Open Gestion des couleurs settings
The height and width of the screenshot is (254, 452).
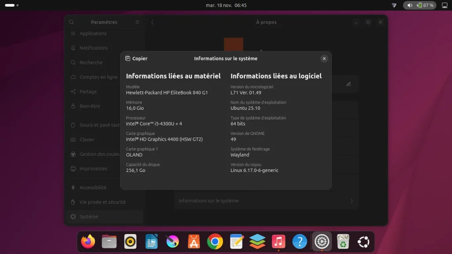104,154
